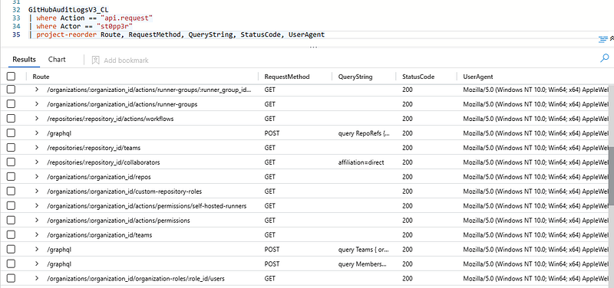
Task: Switch to the Results tab
Action: click(x=24, y=60)
